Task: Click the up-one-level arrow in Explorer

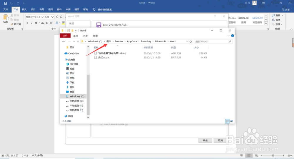Action: [x=78, y=42]
